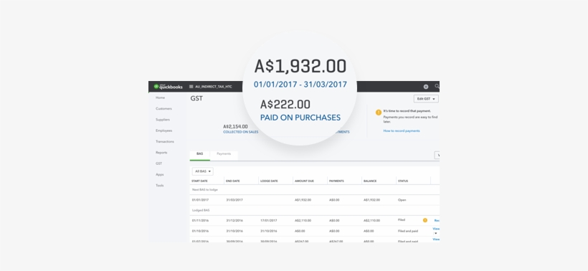
Task: Open the Edit GST dropdown
Action: click(x=426, y=99)
